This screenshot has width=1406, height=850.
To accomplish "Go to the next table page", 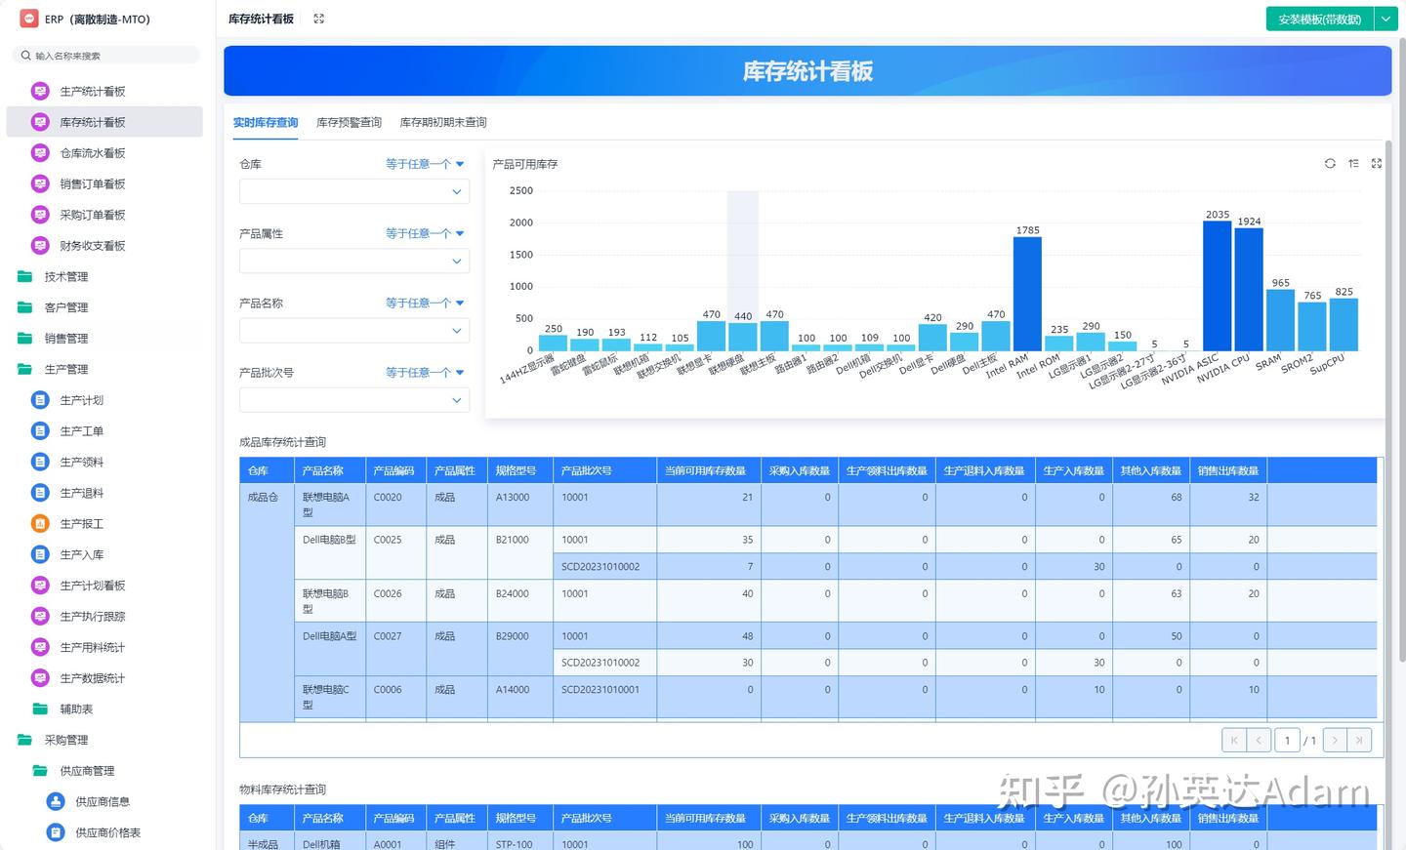I will click(x=1334, y=741).
